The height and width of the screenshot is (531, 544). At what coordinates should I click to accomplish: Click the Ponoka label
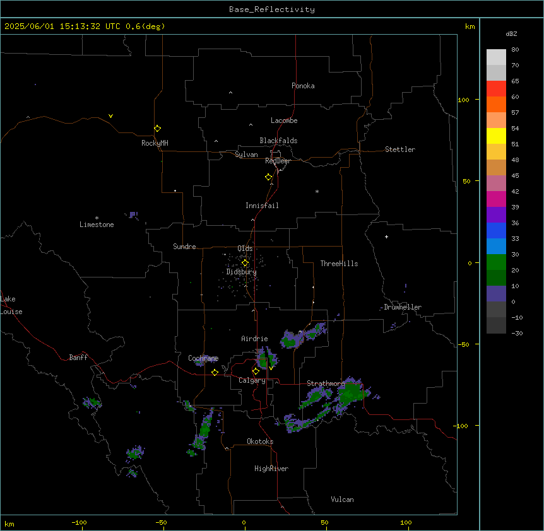pyautogui.click(x=303, y=86)
